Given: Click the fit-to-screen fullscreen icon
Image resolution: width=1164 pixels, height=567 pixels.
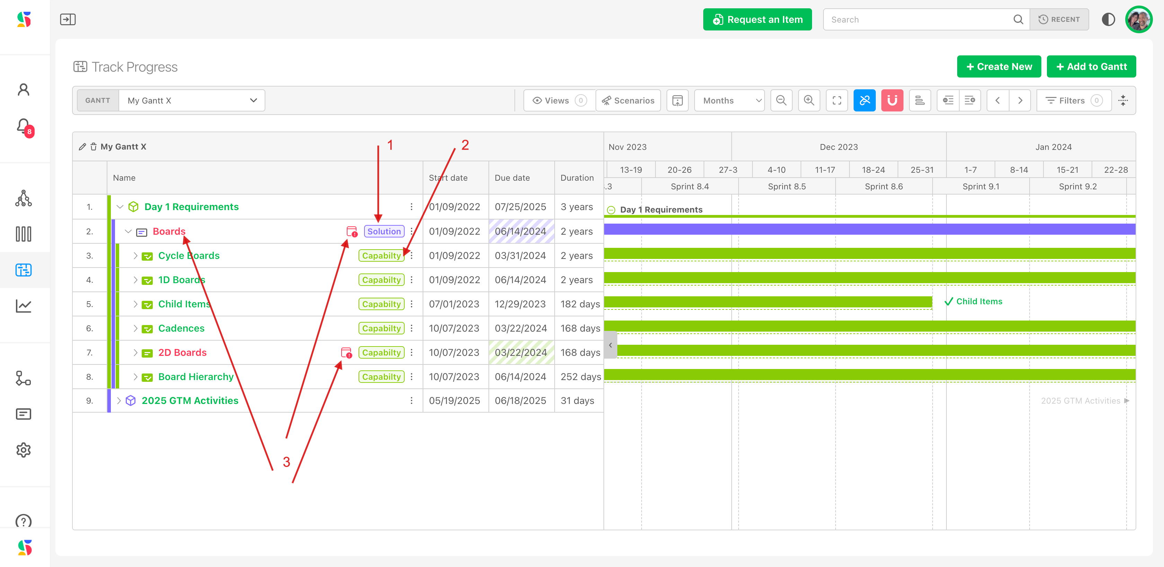Looking at the screenshot, I should pos(836,100).
